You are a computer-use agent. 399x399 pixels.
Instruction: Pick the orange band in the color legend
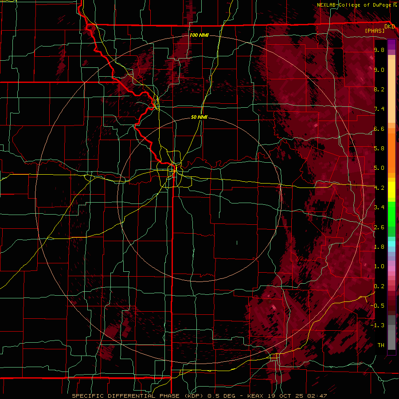391,153
